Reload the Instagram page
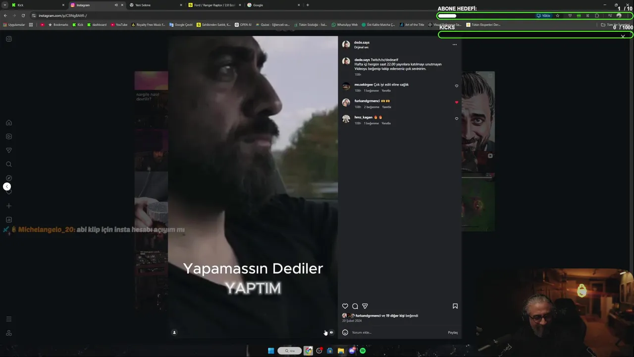Viewport: 634px width, 357px height. point(23,15)
